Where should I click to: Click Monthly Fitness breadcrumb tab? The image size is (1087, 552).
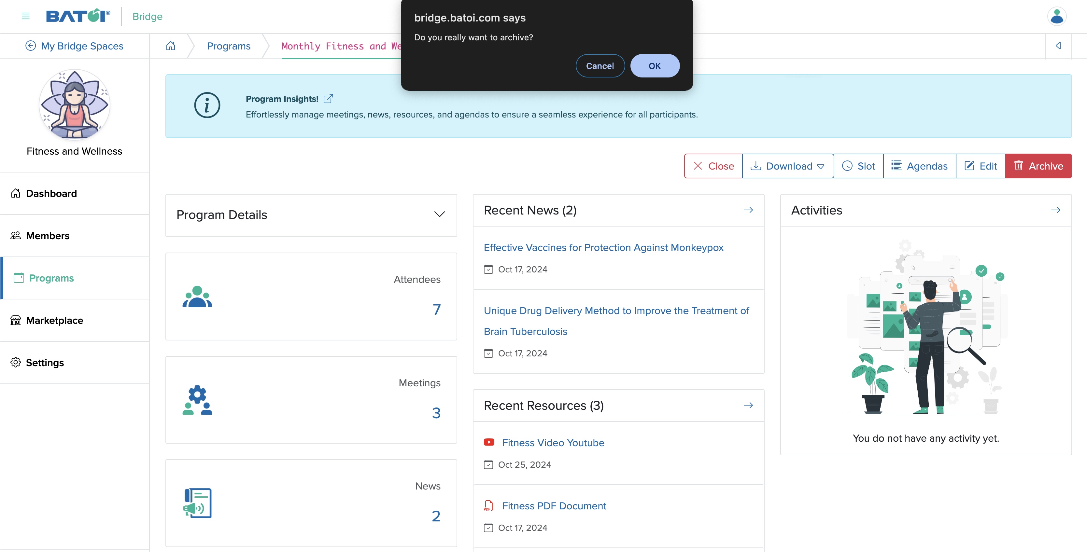tap(341, 46)
